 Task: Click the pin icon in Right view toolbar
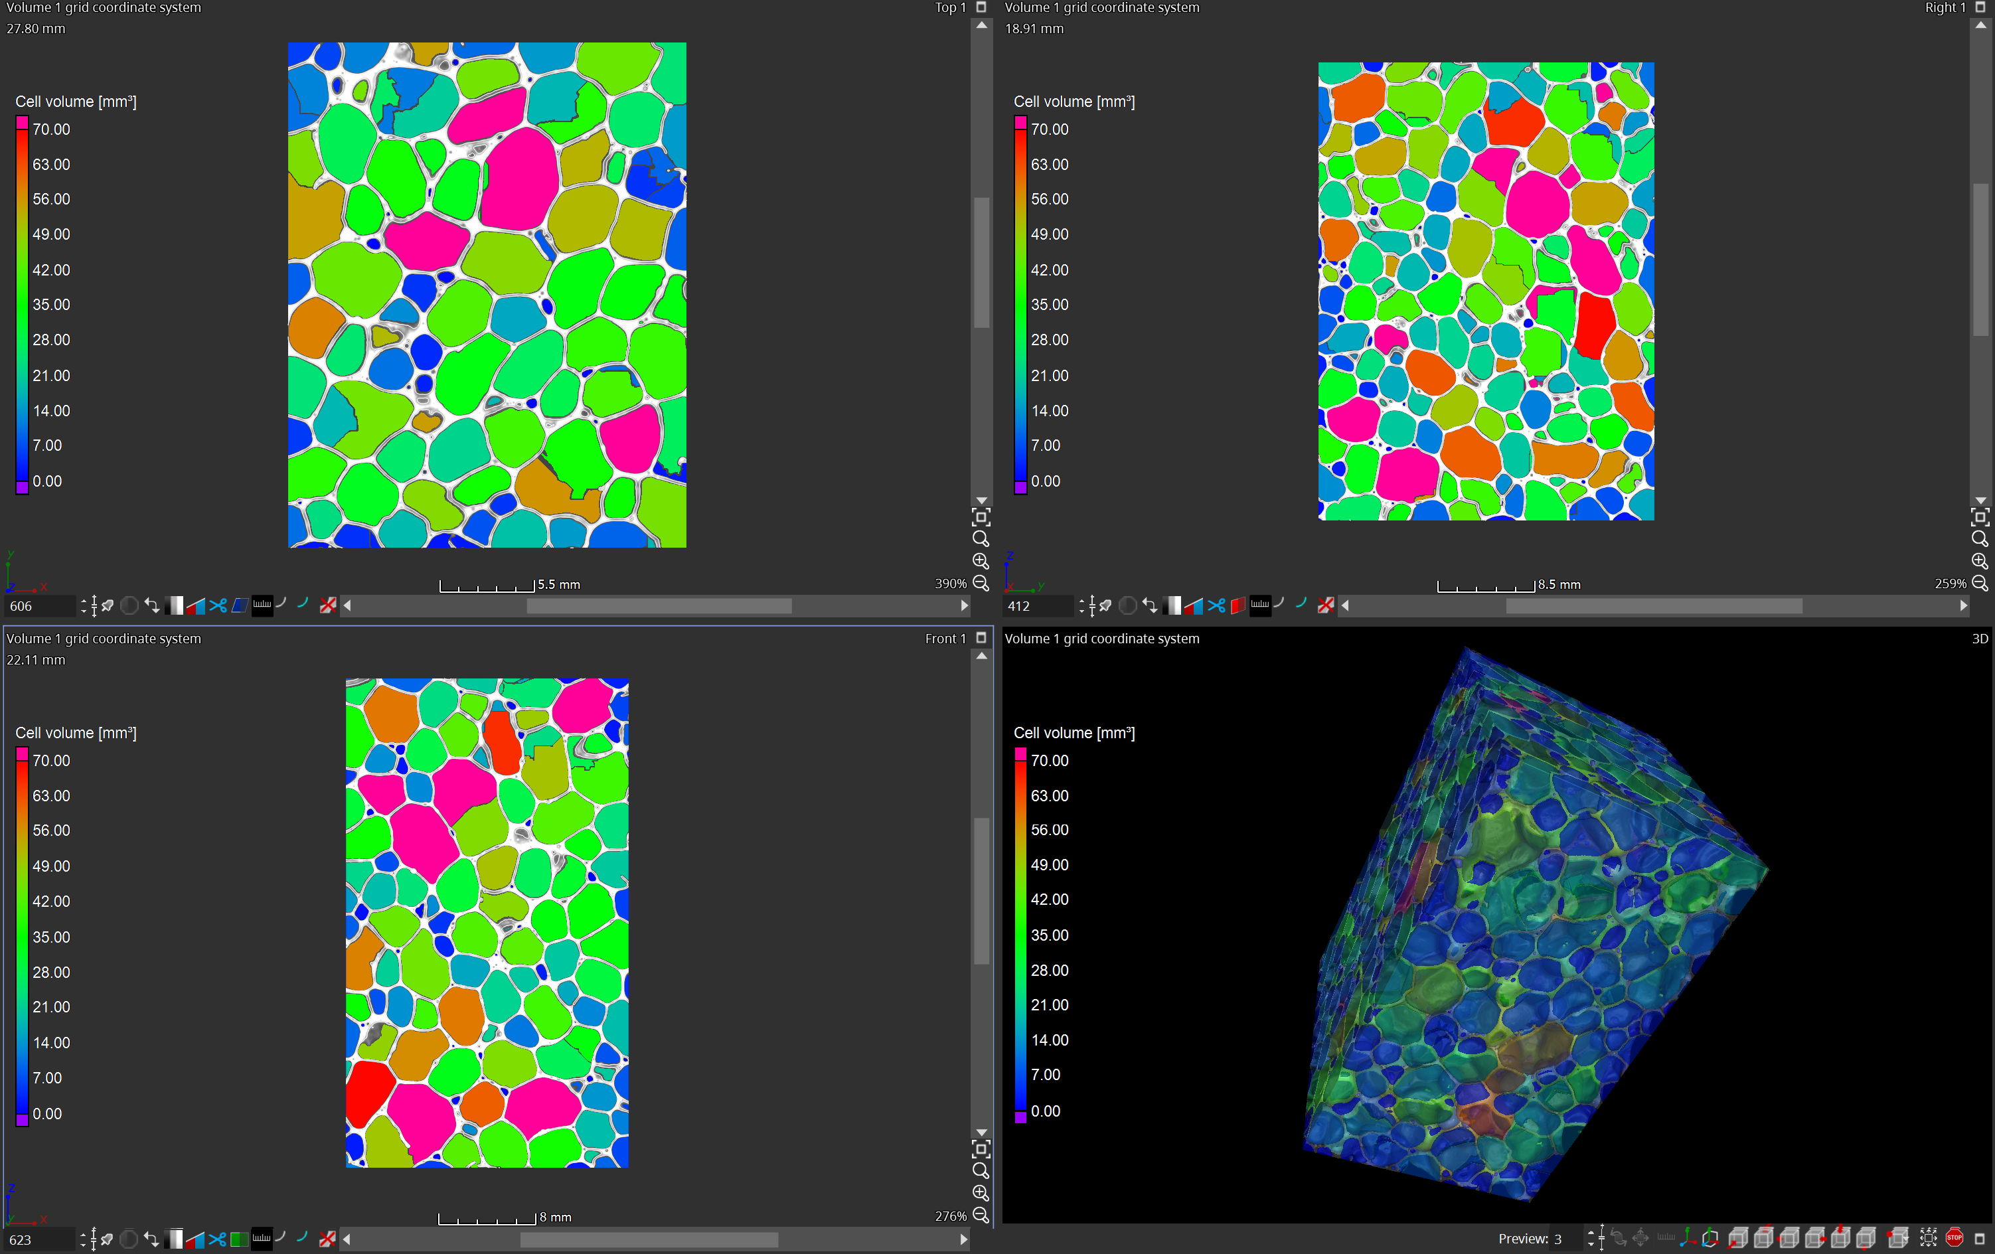pyautogui.click(x=1105, y=605)
